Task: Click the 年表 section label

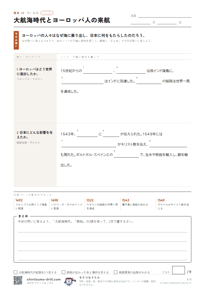Action: (33, 195)
